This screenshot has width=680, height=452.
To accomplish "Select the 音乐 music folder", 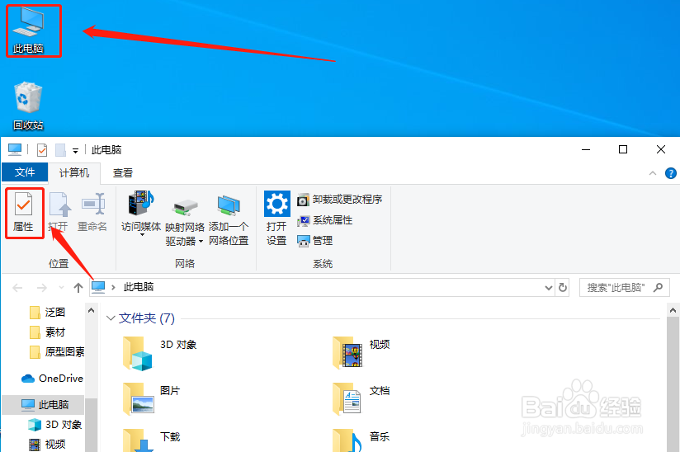I will coord(361,440).
